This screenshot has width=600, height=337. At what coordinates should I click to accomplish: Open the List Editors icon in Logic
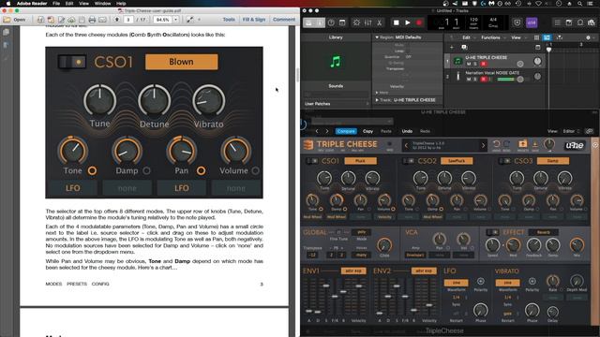558,22
